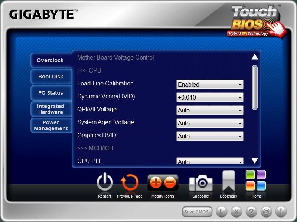Open Load-Line Calibration dropdown
Viewport: 297px width, 222px height.
pyautogui.click(x=210, y=84)
